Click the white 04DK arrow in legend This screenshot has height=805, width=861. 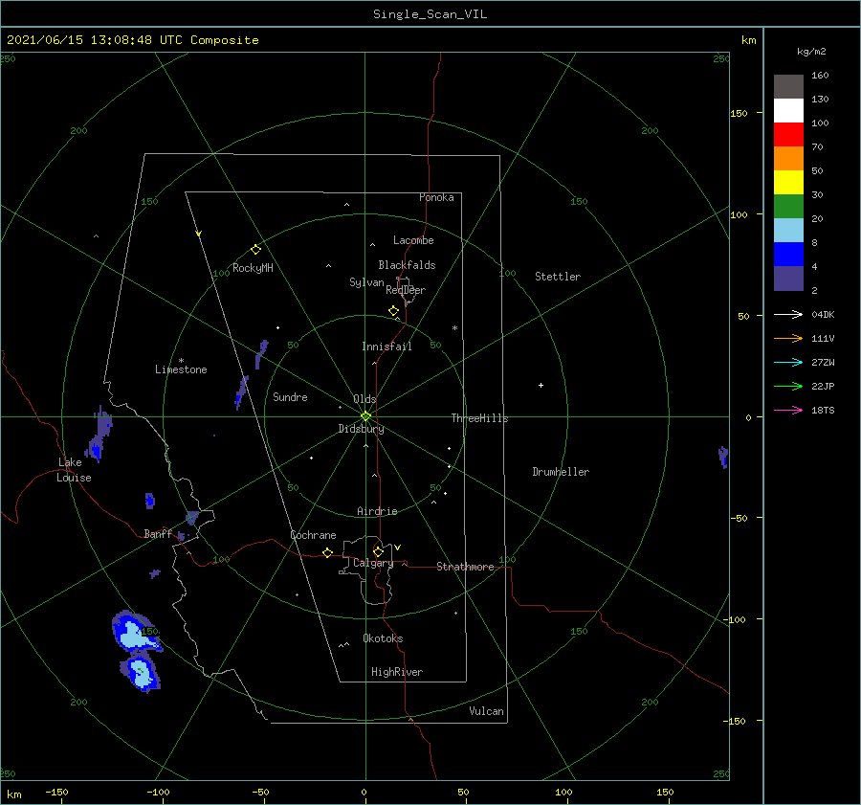(x=788, y=314)
